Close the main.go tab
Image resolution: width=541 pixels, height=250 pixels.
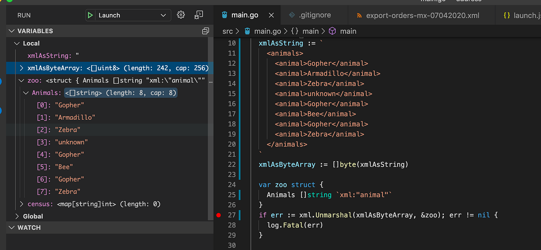point(271,15)
